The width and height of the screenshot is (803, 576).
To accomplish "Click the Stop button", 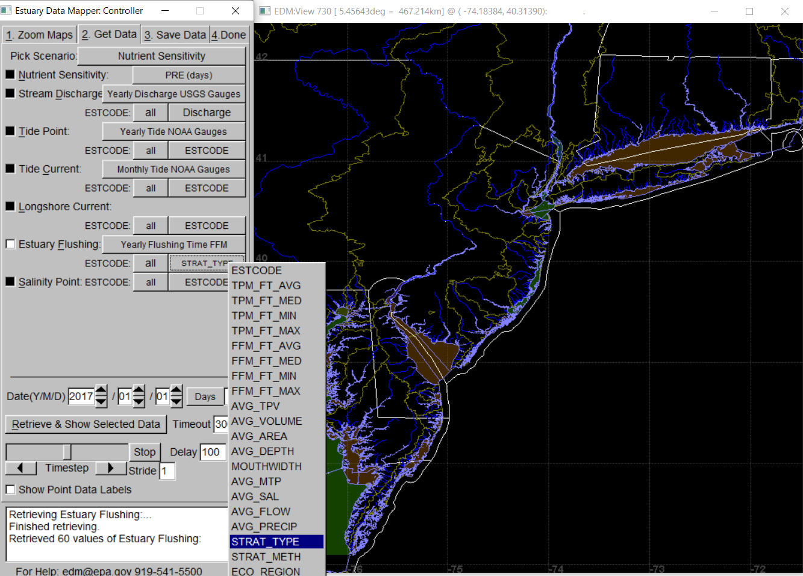I will coord(145,451).
